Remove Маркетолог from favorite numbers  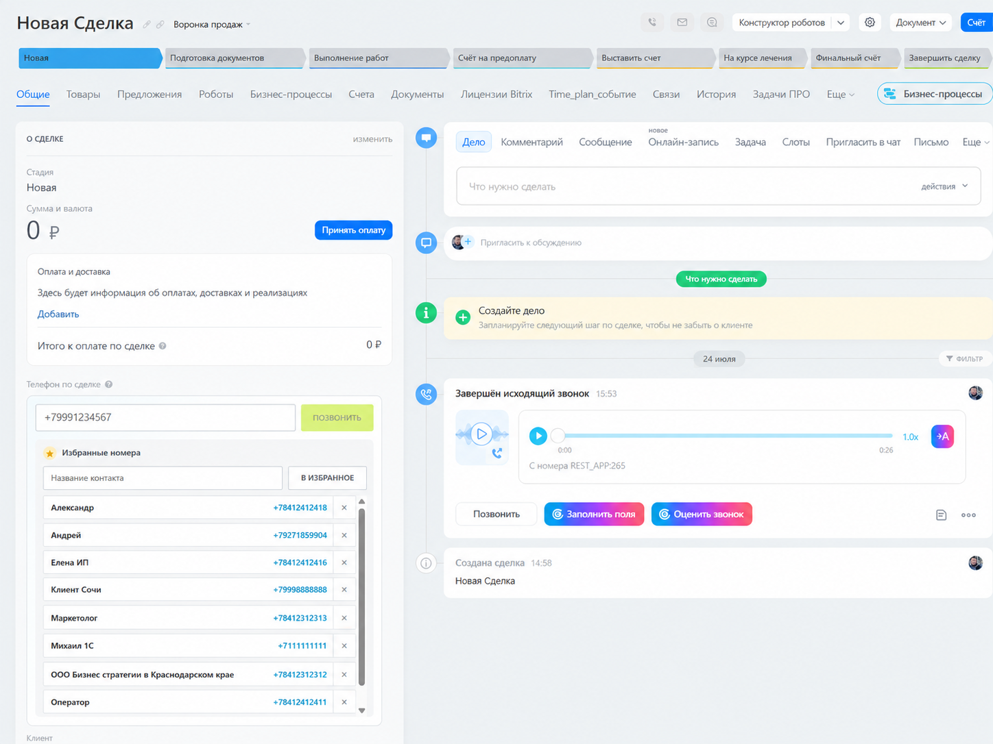click(344, 618)
